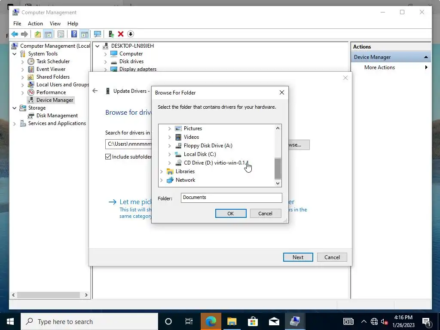Expand Floppy Disk Drive (A:) node
Image resolution: width=440 pixels, height=330 pixels.
[169, 146]
